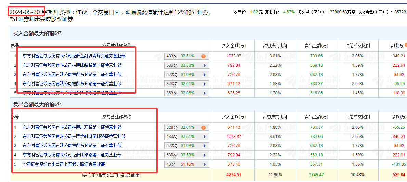Open 拉萨金融城南环路证券营业部 link in buy table
This screenshot has width=407, height=182.
pyautogui.click(x=74, y=56)
